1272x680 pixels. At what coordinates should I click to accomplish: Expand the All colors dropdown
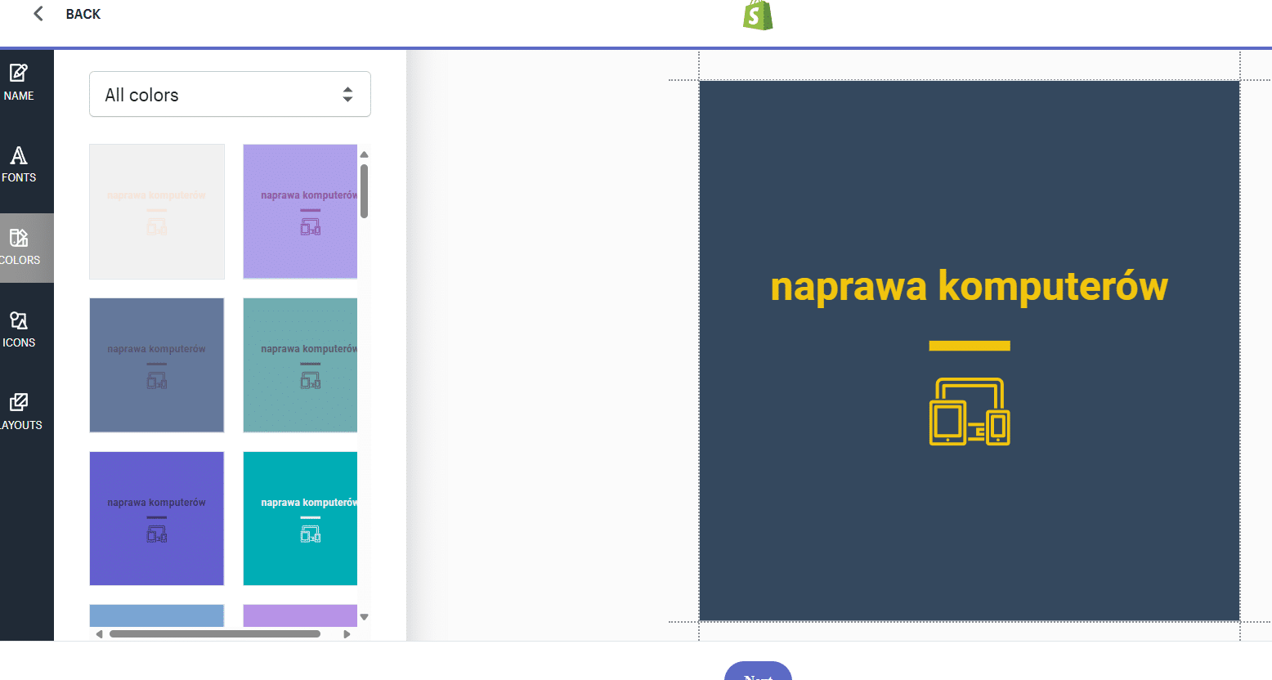(x=230, y=94)
